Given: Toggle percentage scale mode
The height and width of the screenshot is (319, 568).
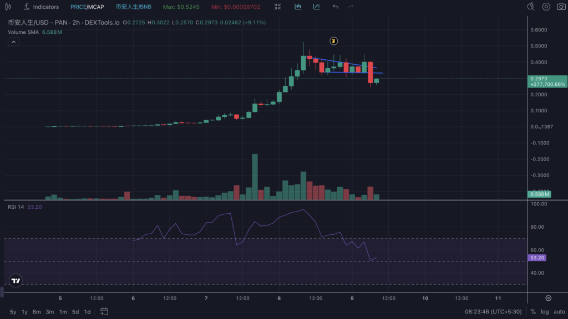Looking at the screenshot, I should pyautogui.click(x=532, y=312).
